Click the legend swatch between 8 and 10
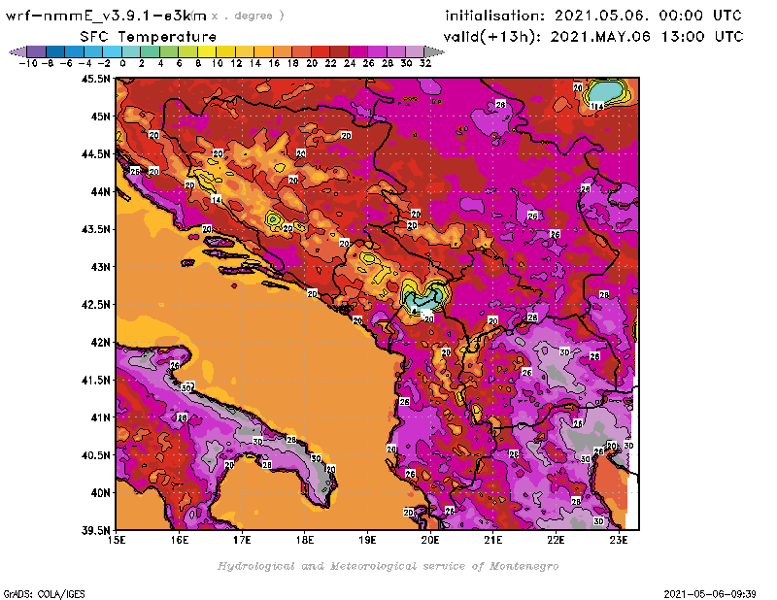This screenshot has height=600, width=777. coord(207,52)
